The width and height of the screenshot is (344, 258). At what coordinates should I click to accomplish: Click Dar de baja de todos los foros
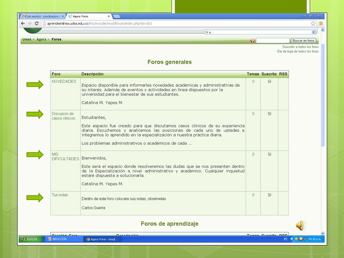[x=298, y=51]
